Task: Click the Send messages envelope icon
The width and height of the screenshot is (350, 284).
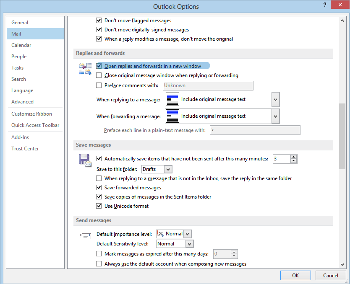Action: coord(85,236)
